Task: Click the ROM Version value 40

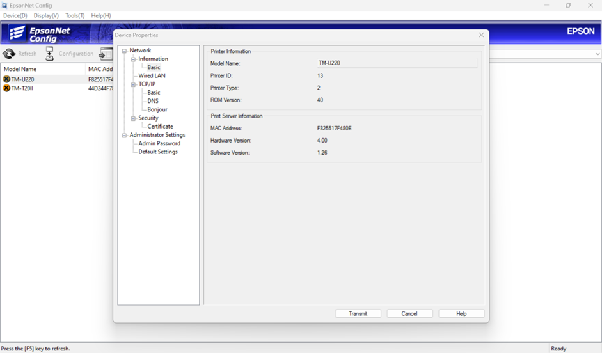Action: (321, 100)
